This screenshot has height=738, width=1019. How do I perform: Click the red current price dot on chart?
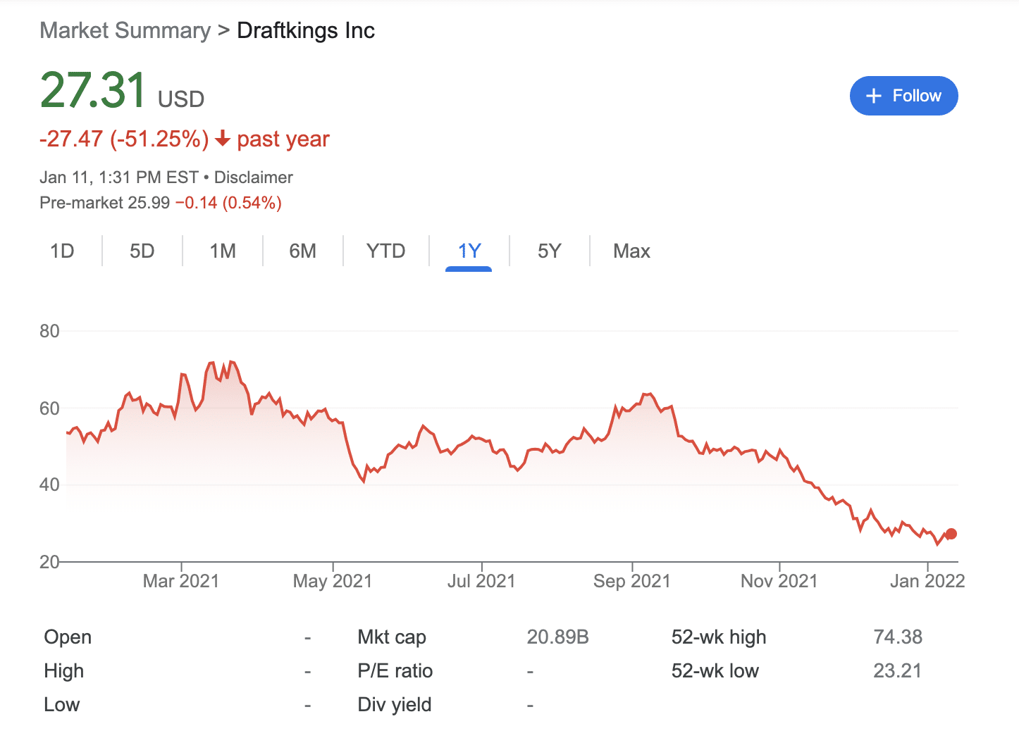[951, 534]
